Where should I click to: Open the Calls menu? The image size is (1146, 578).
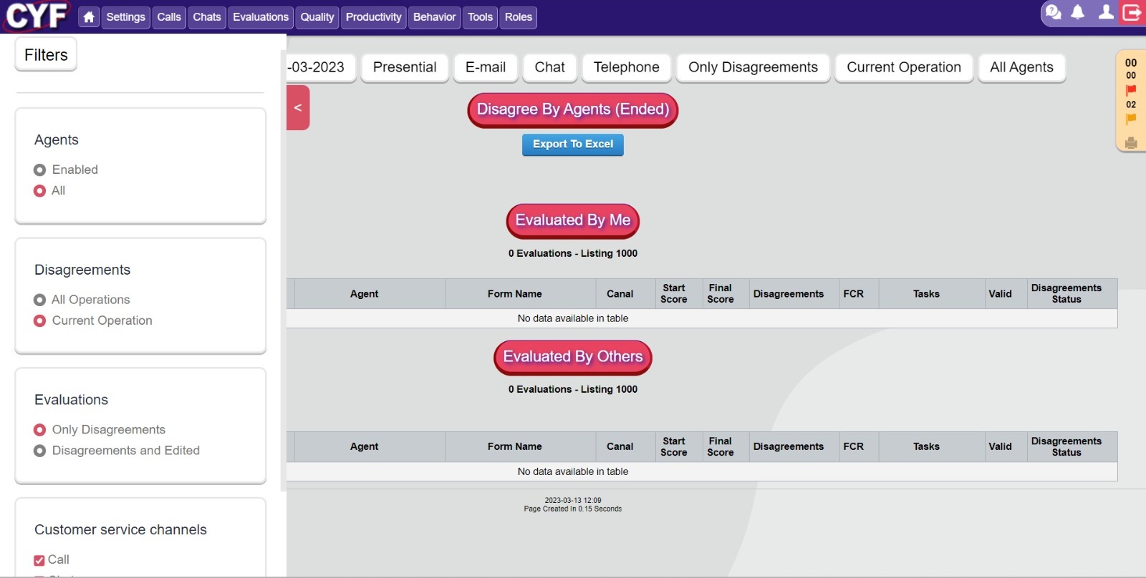tap(169, 17)
